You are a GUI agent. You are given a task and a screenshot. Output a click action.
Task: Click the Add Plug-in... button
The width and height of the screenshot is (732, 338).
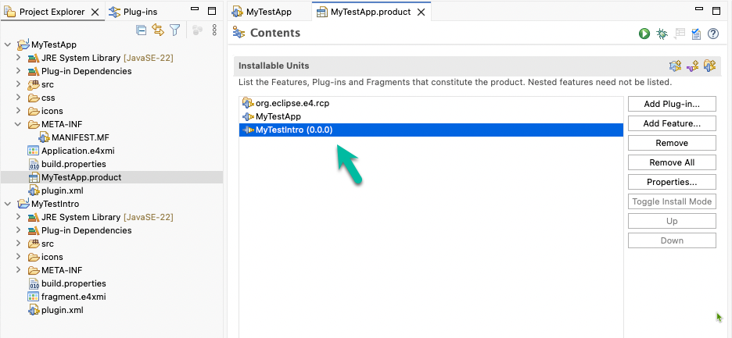[672, 104]
